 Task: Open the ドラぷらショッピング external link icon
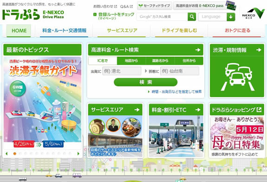pos(259,109)
